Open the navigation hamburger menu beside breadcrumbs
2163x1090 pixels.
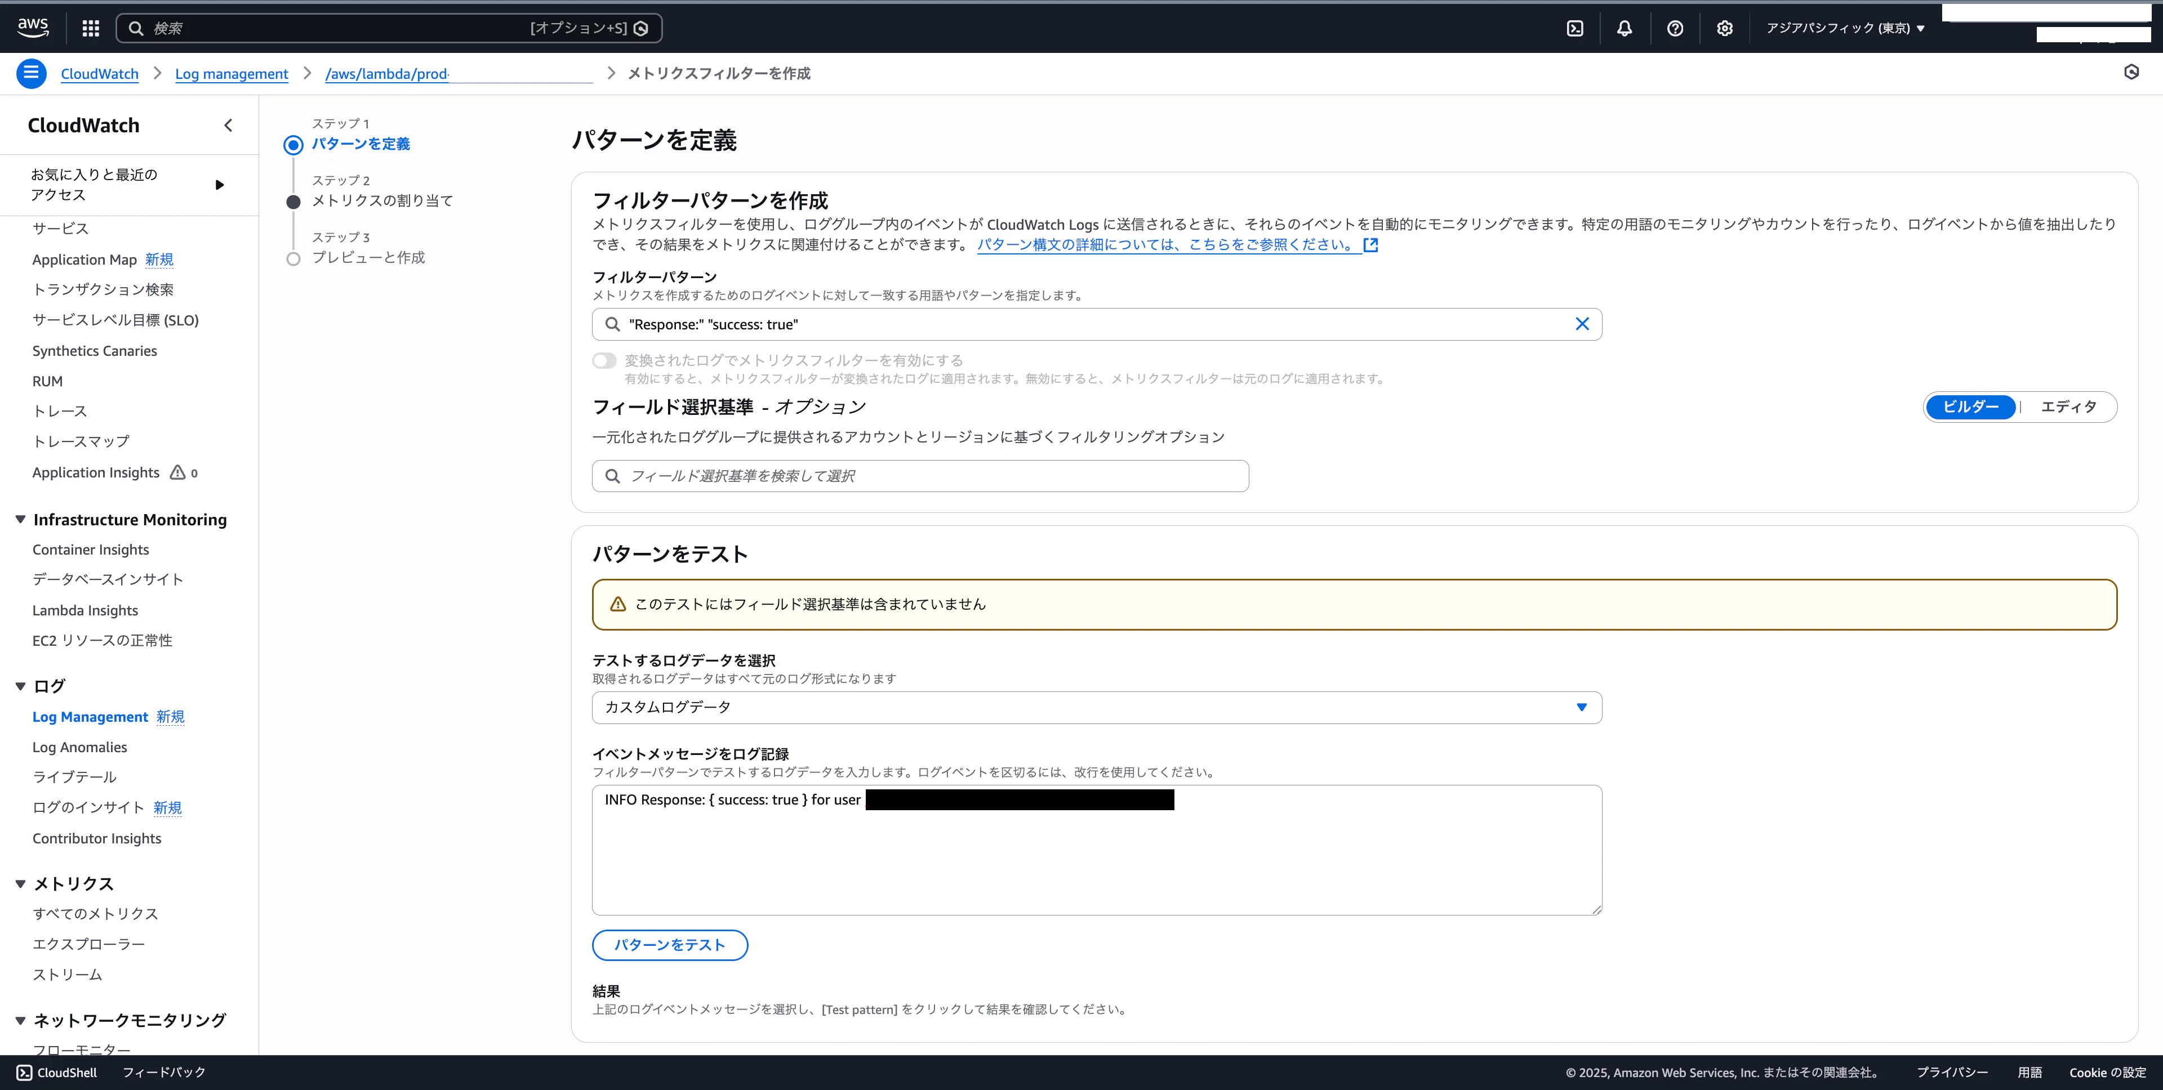click(30, 73)
